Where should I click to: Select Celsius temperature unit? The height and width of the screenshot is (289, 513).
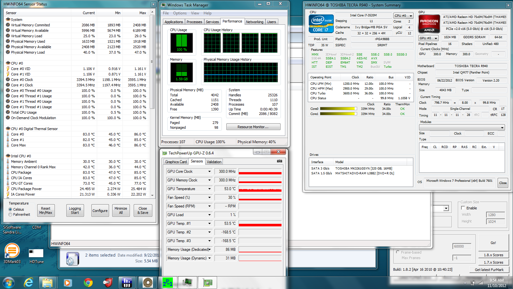tap(10, 209)
